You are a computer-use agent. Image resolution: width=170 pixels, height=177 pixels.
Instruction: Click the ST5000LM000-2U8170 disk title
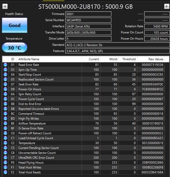click(x=86, y=7)
